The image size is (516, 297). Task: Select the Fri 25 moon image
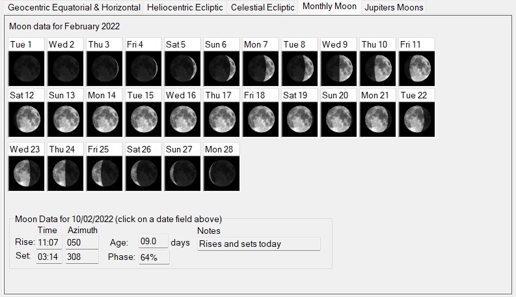pos(105,173)
